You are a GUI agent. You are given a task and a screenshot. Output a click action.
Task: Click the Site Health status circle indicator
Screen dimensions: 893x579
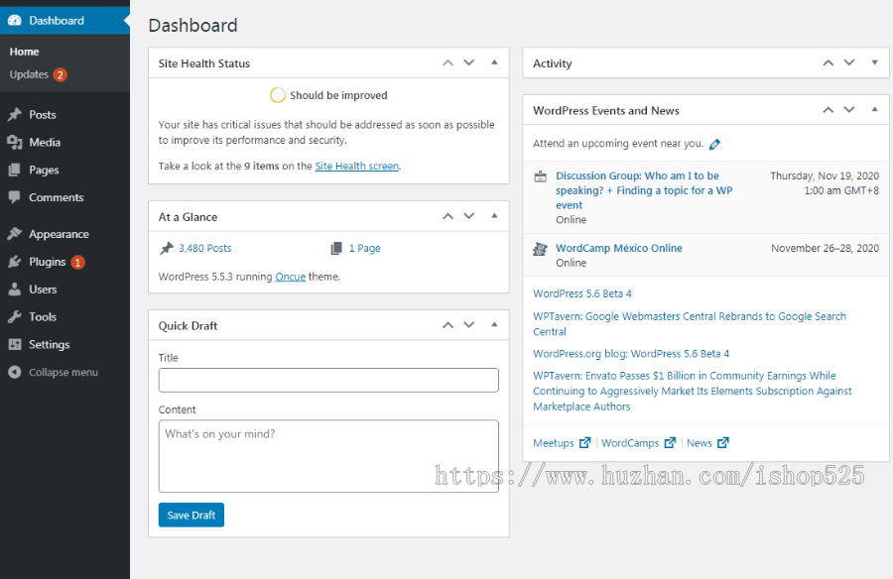click(x=278, y=95)
